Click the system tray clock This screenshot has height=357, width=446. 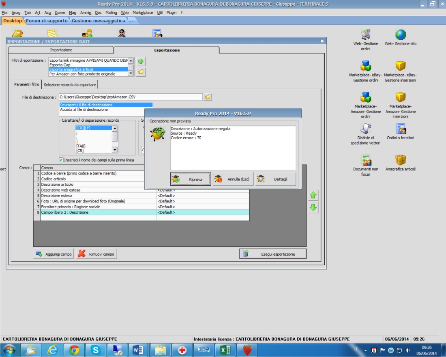click(x=427, y=350)
